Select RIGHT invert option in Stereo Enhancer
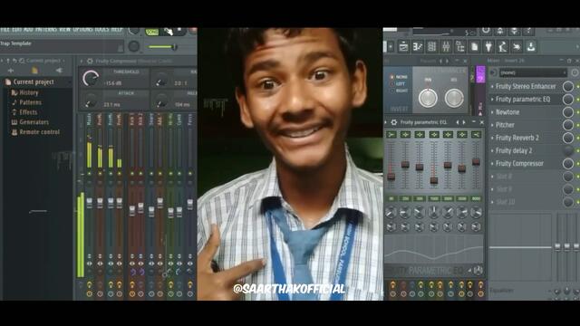580x326 pixels. [x=399, y=91]
